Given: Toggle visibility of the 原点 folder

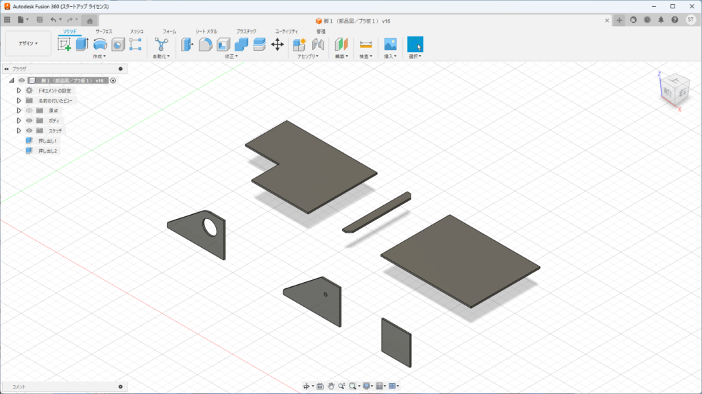Looking at the screenshot, I should click(x=29, y=111).
